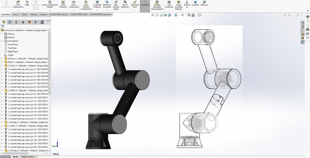Expand the Annotations folder
The image size is (310, 158).
[2, 41]
